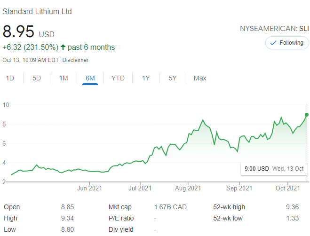310x236 pixels.
Task: Click the 10 y-axis label
Action: coord(6,105)
